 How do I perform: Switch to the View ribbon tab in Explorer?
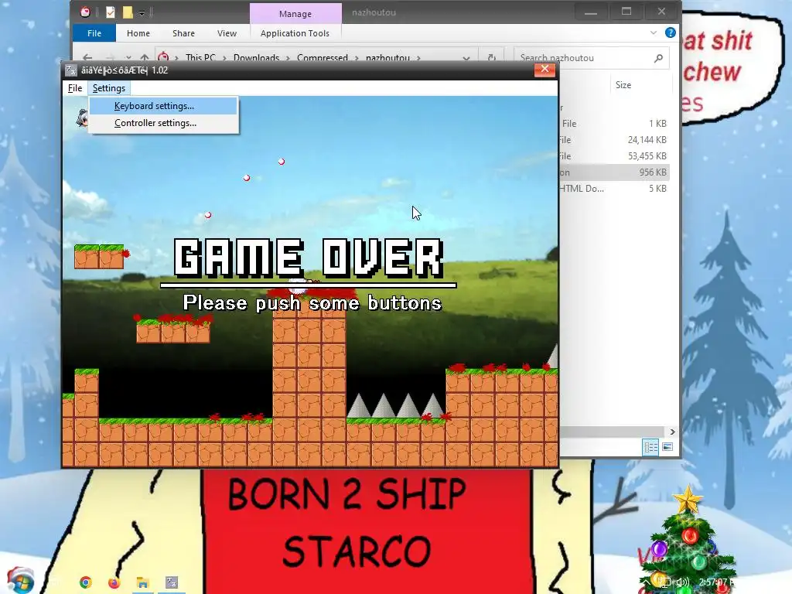point(227,32)
